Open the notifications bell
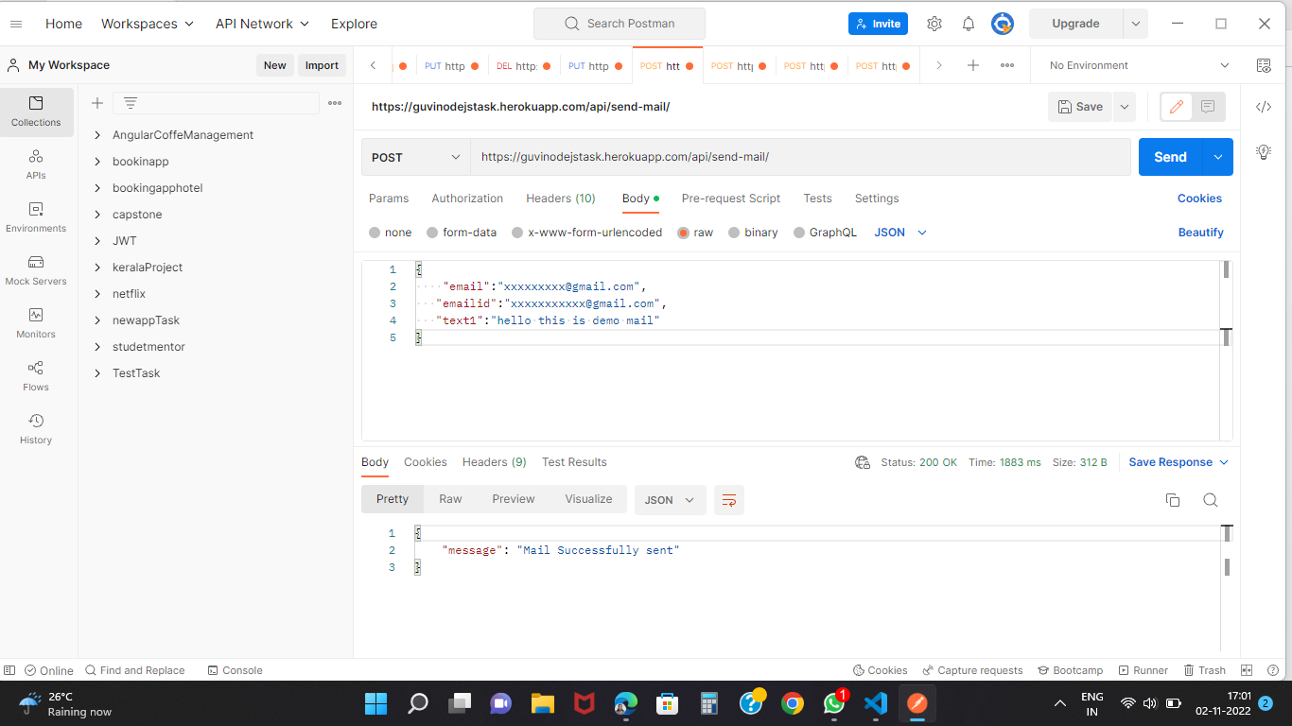The height and width of the screenshot is (726, 1292). [969, 24]
